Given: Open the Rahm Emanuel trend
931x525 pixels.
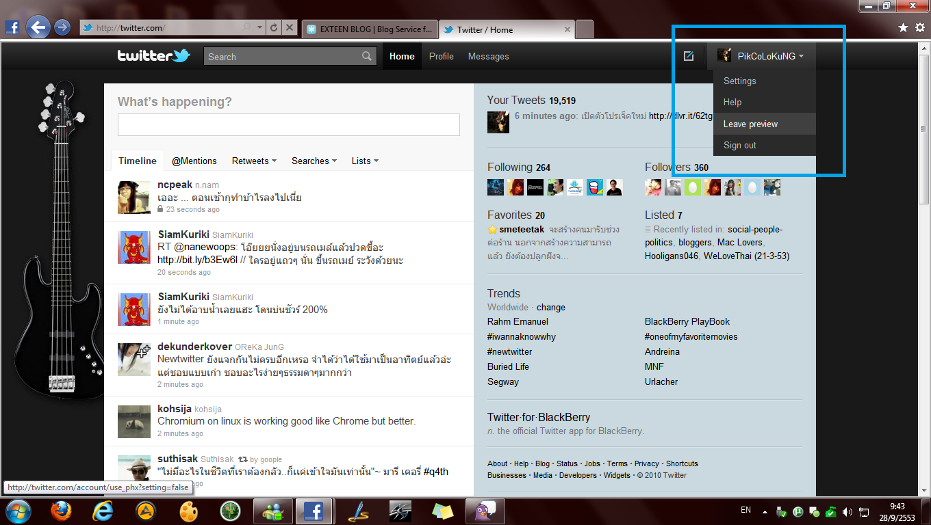Looking at the screenshot, I should click(x=518, y=321).
